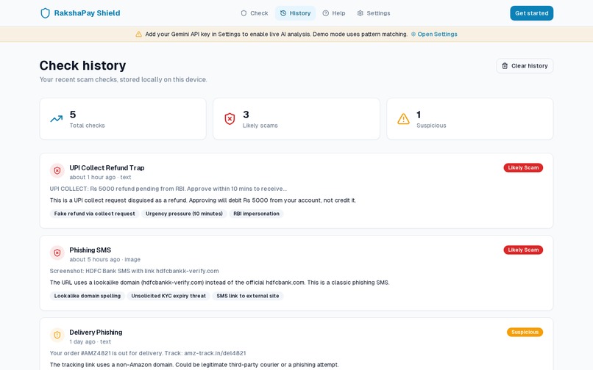Viewport: 593px width, 370px height.
Task: Click Likely Scam badge on Phishing SMS entry
Action: pyautogui.click(x=523, y=250)
